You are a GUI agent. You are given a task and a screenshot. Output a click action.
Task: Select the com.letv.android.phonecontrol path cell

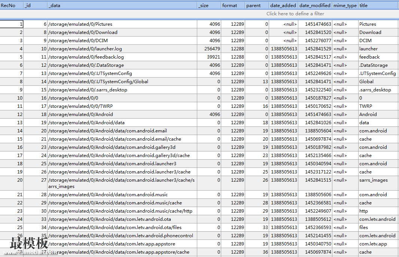coord(122,235)
